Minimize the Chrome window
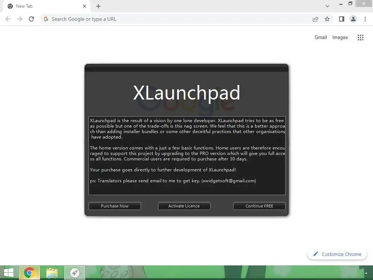Viewport: 373px width, 280px height. click(341, 4)
